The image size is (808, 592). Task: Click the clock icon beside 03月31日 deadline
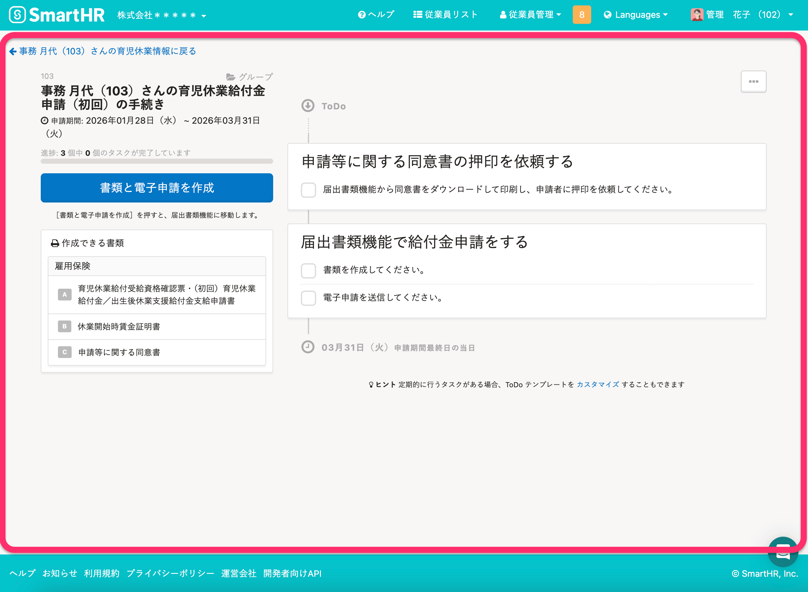click(x=308, y=347)
